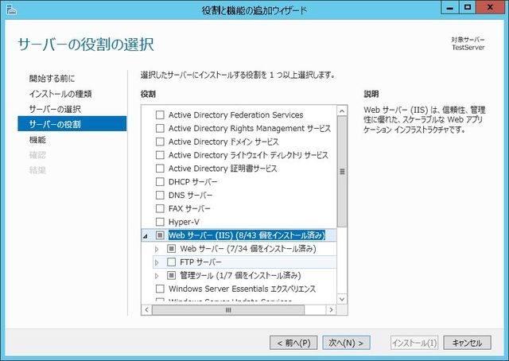Check Windows Server Essentials エクスペリエンス
The height and width of the screenshot is (361, 509).
pyautogui.click(x=160, y=289)
